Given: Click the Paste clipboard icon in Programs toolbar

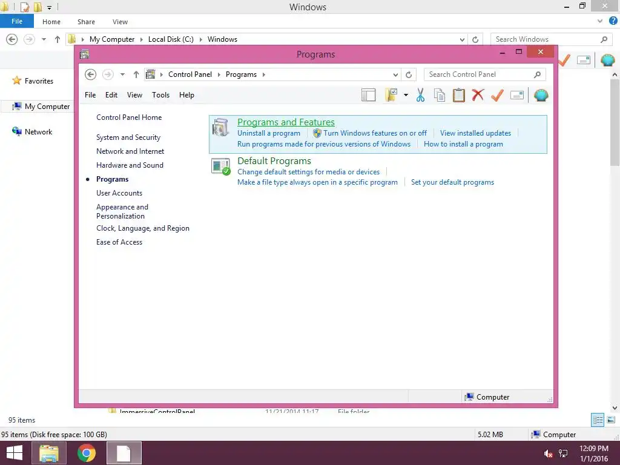Looking at the screenshot, I should click(459, 95).
